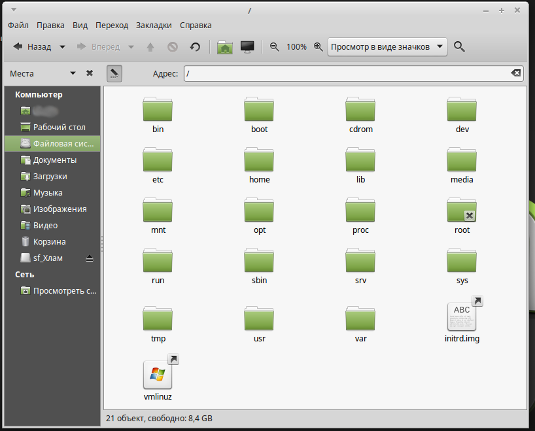Image resolution: width=535 pixels, height=431 pixels.
Task: Select the blurred home folder sidebar entry
Action: 52,111
